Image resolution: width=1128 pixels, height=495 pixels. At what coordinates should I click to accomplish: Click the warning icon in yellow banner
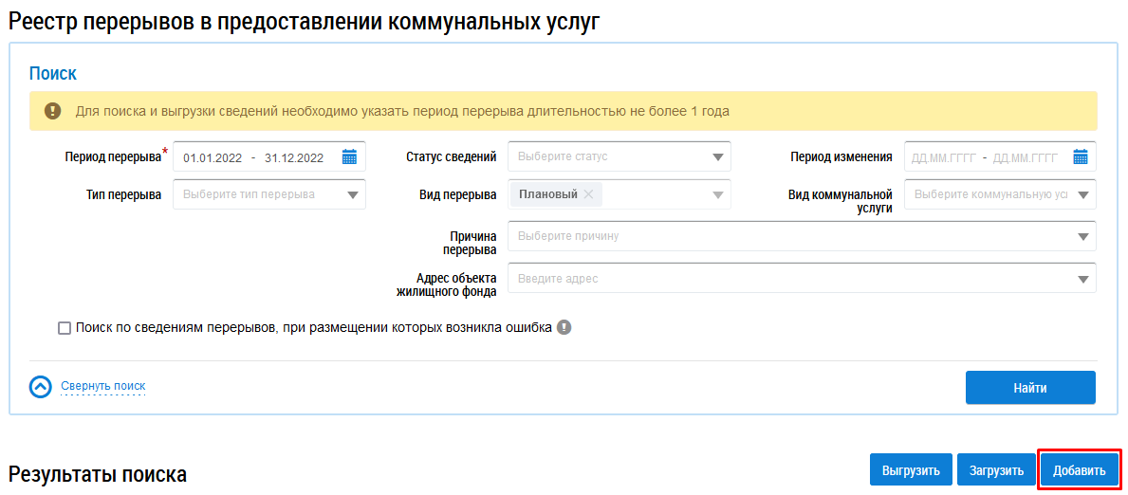pos(53,111)
